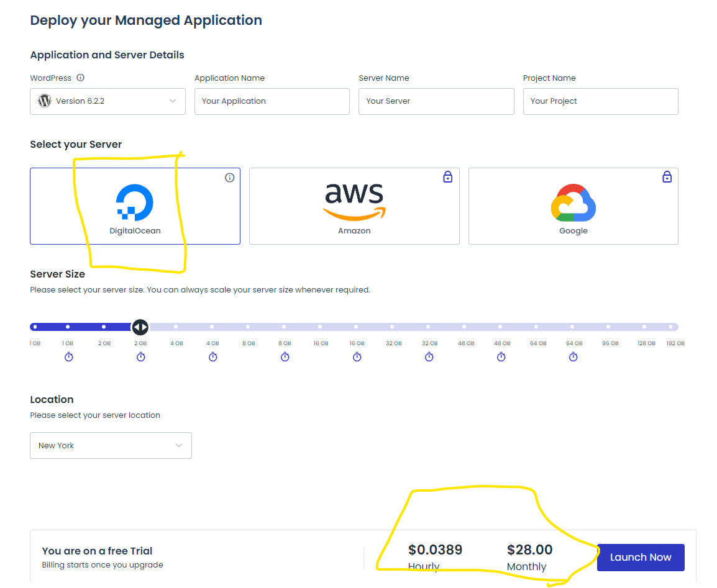Set server size slider to 192 GB

[x=671, y=327]
